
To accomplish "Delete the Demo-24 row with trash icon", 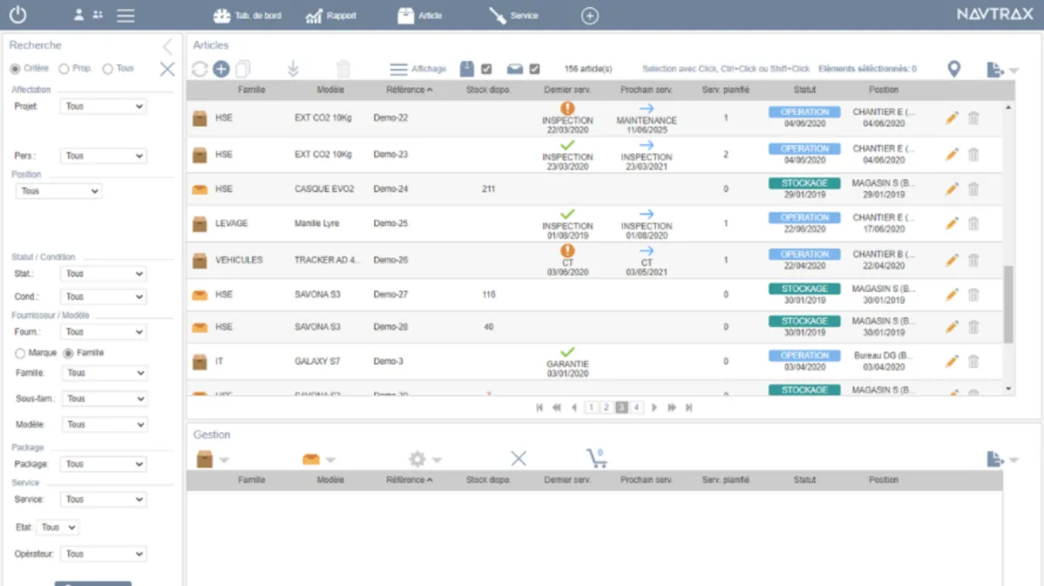I will (x=974, y=189).
